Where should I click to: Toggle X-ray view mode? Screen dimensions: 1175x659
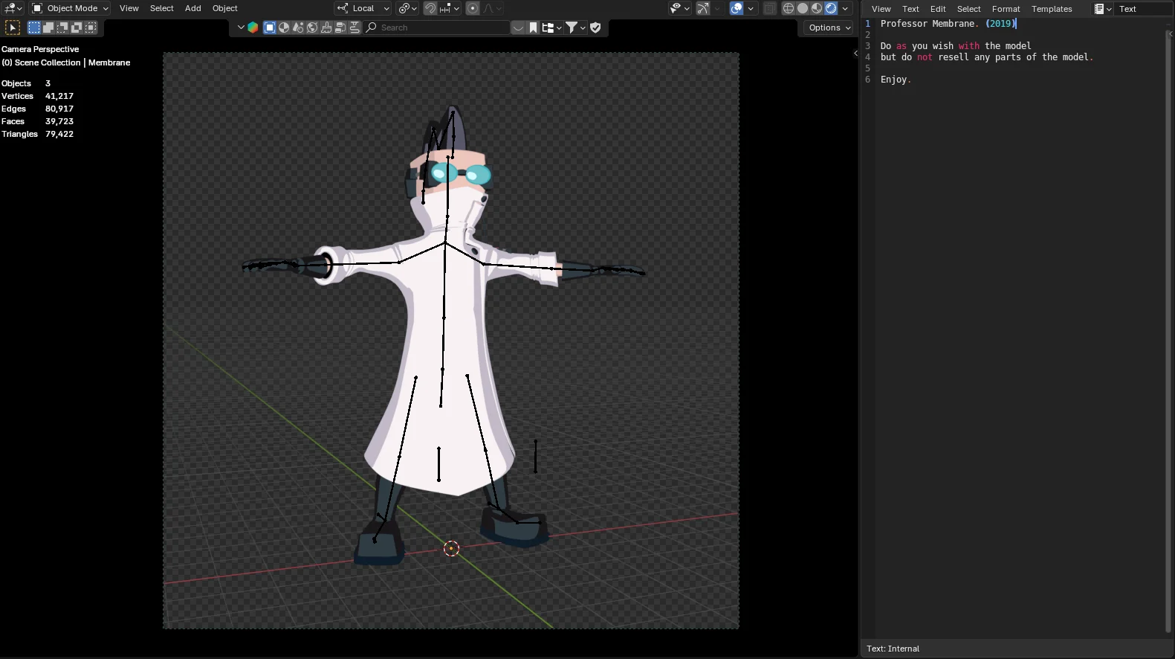pyautogui.click(x=770, y=8)
